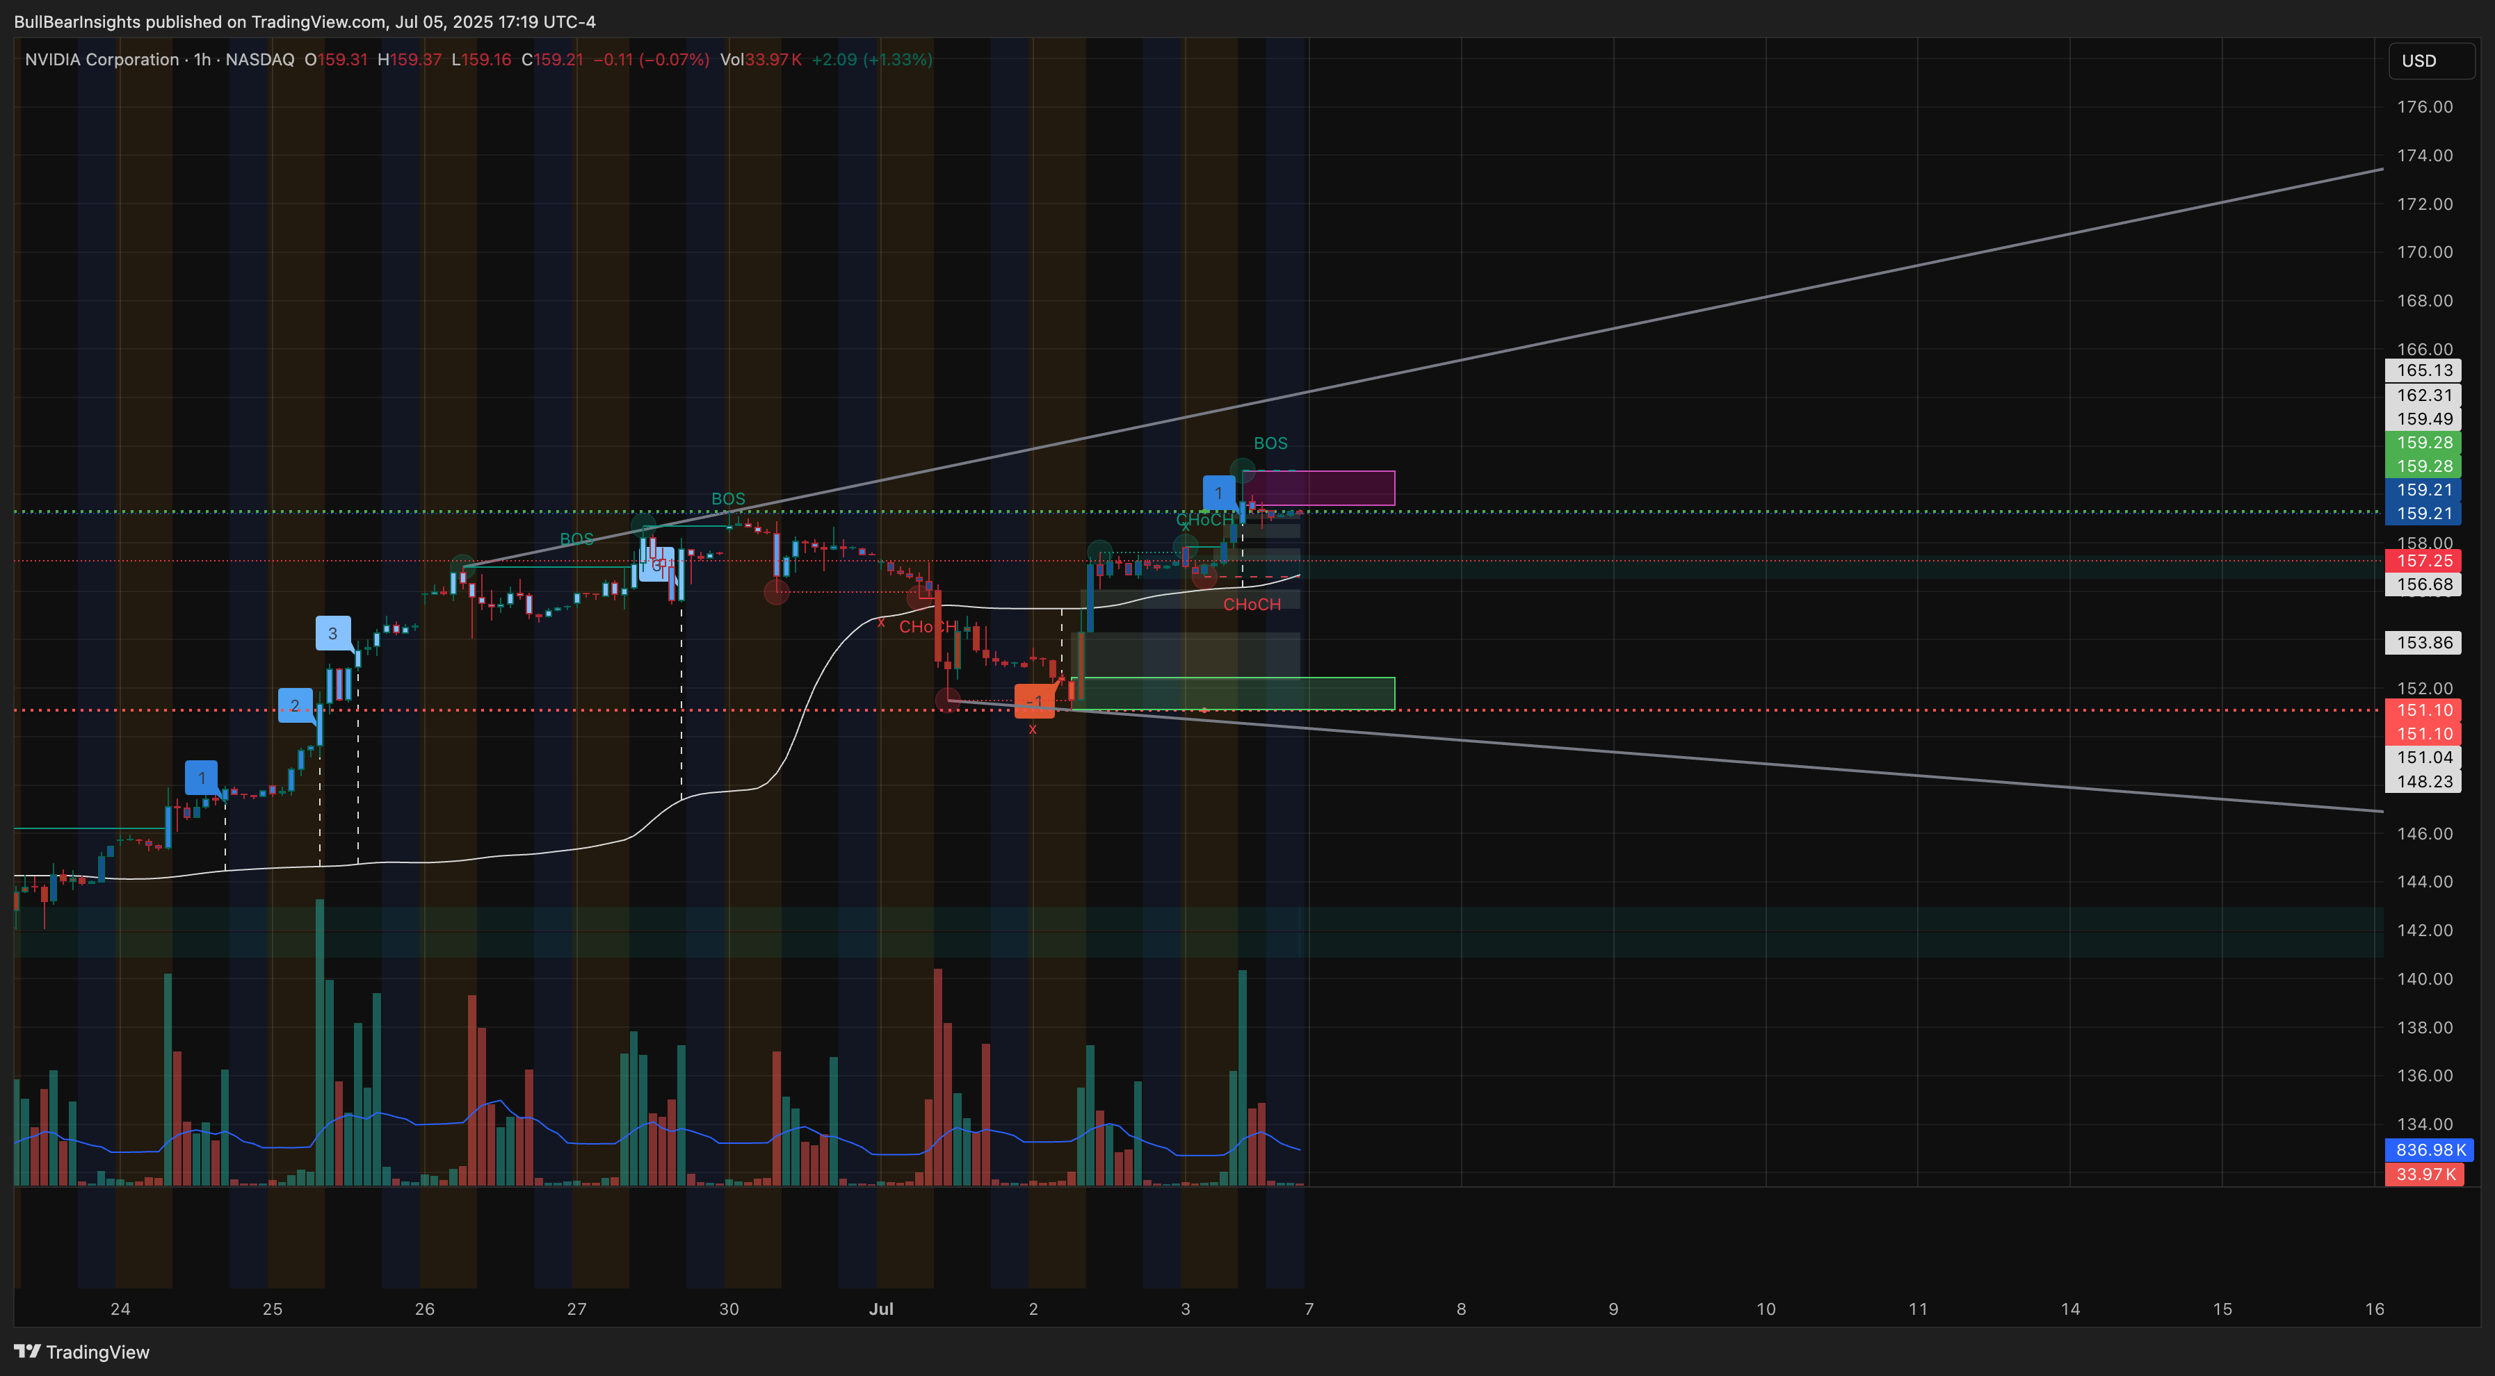Screen dimensions: 2495x1376
Task: Click date 30 on the time axis
Action: coord(728,1309)
